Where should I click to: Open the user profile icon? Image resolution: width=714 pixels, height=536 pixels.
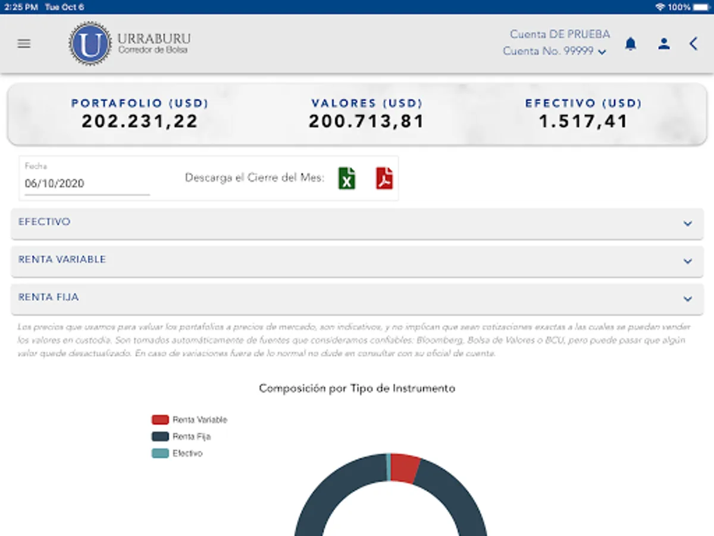pos(664,43)
